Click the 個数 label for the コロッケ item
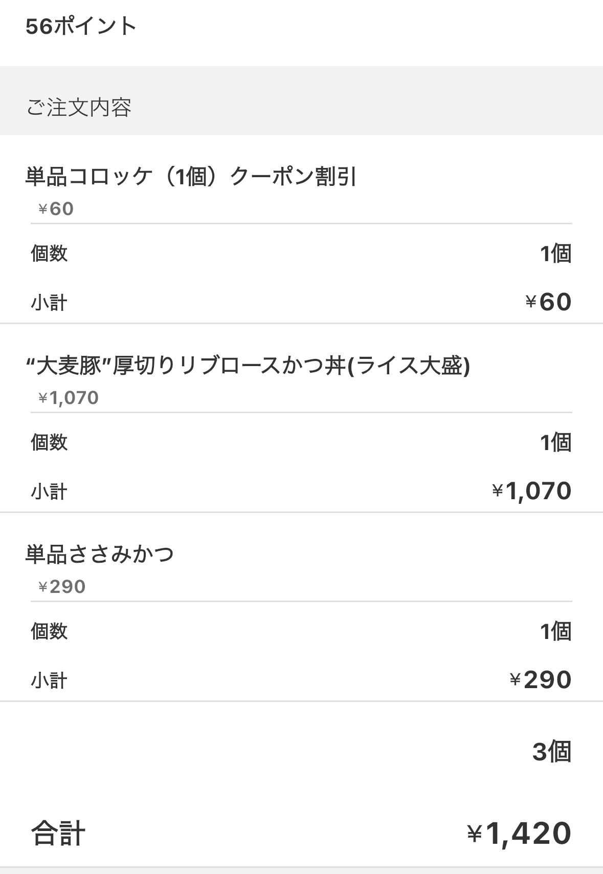Screen dimensions: 603x874 click(49, 253)
